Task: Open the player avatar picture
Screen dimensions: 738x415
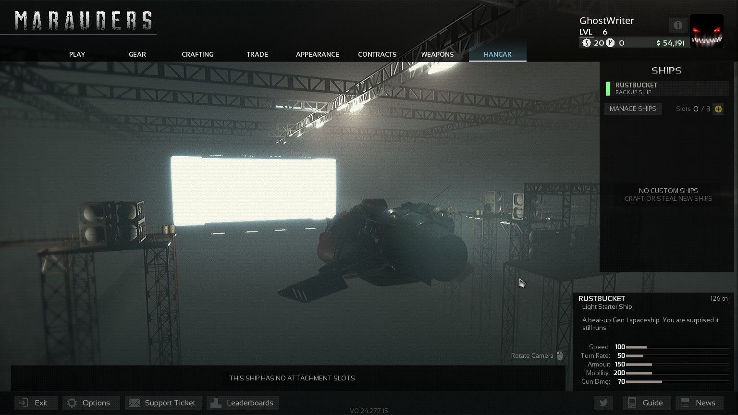Action: [707, 31]
